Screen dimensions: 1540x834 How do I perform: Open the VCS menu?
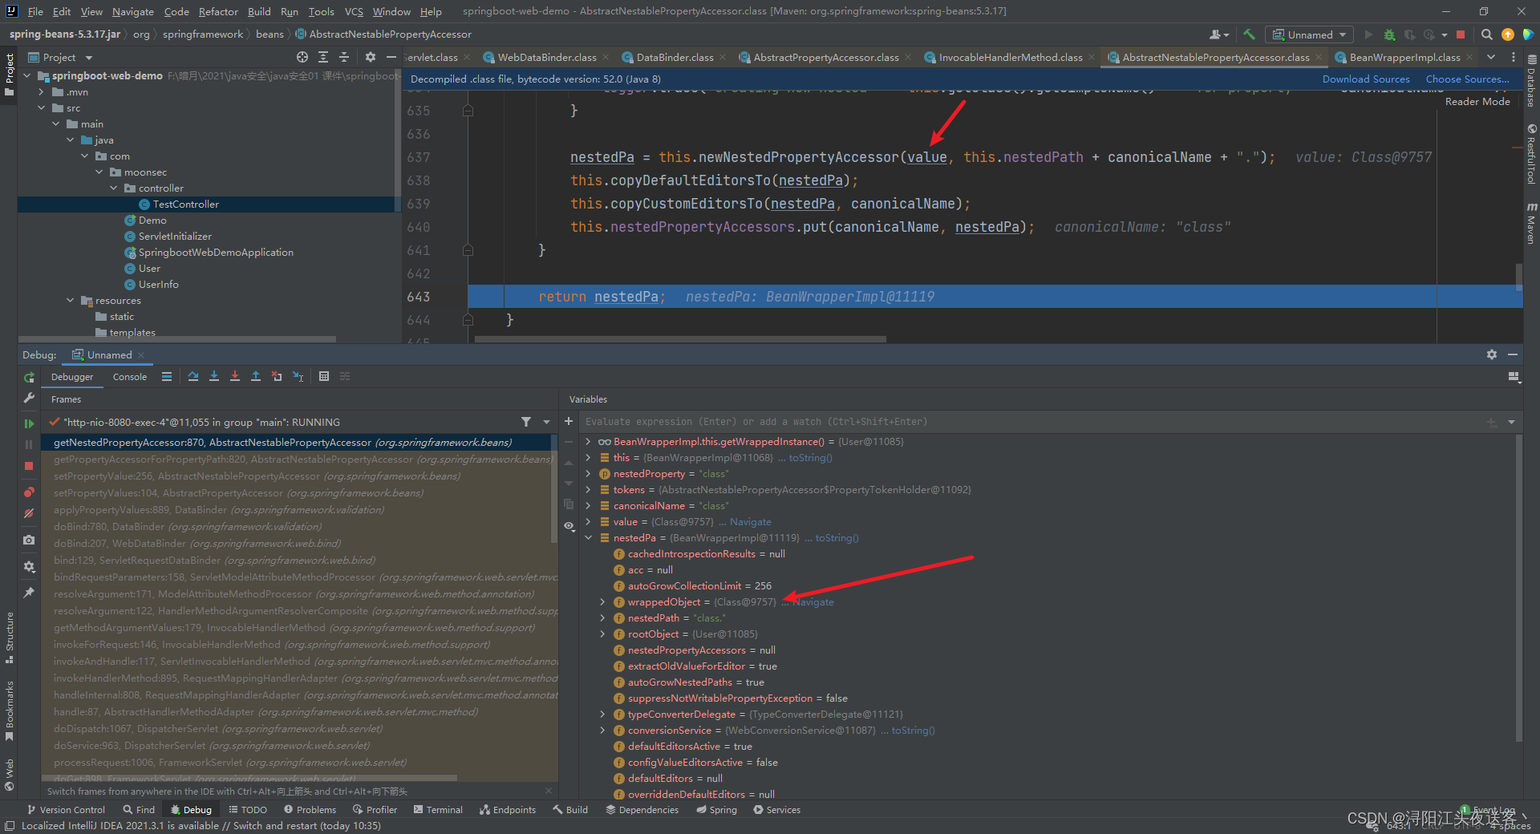pos(354,11)
